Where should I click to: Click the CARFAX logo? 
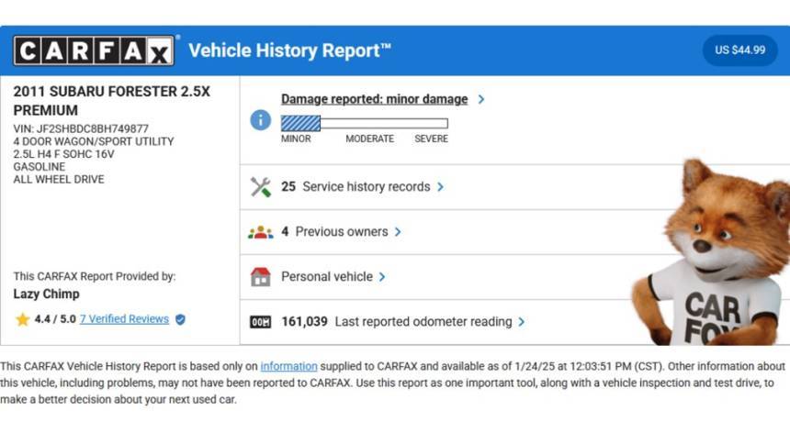click(x=95, y=50)
